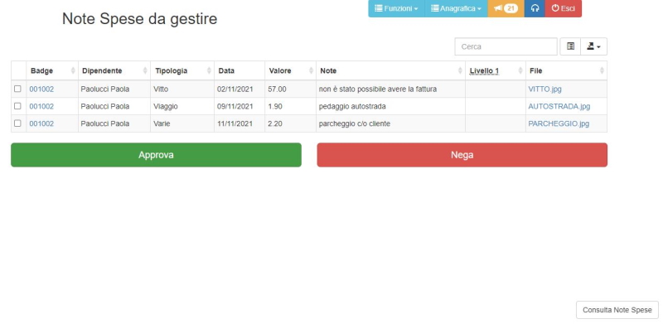Image resolution: width=663 pixels, height=324 pixels.
Task: Sort table by Tipologia column
Action: coord(182,70)
